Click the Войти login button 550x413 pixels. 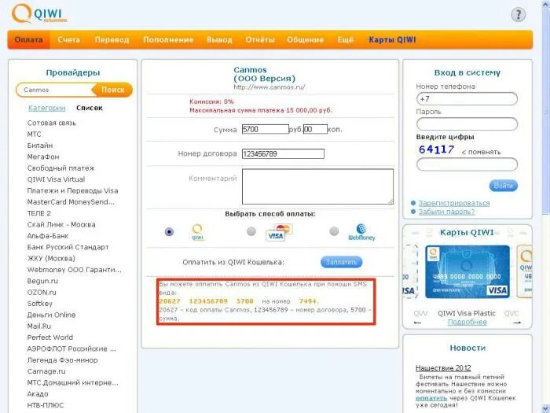tap(504, 186)
